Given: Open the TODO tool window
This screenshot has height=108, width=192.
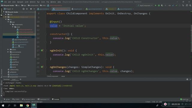Looking at the screenshot, I should (x=16, y=99).
